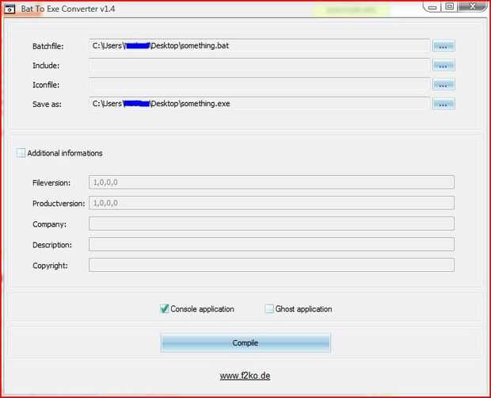Browse for the Batchfile path
Screen dimensions: 491x398
coord(443,46)
